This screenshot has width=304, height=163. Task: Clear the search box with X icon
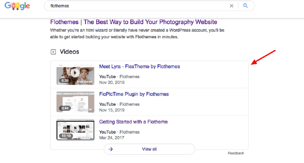232,6
